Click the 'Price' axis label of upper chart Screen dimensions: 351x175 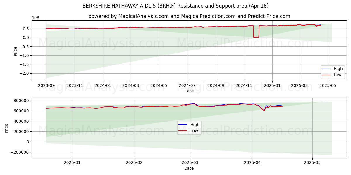[15, 50]
